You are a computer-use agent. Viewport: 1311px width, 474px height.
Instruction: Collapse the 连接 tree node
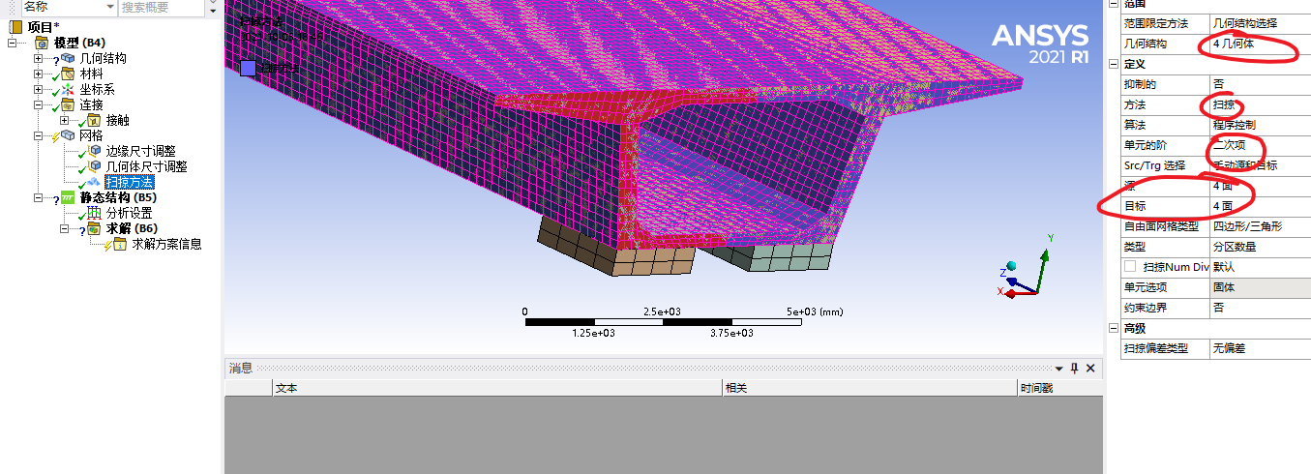coord(39,104)
